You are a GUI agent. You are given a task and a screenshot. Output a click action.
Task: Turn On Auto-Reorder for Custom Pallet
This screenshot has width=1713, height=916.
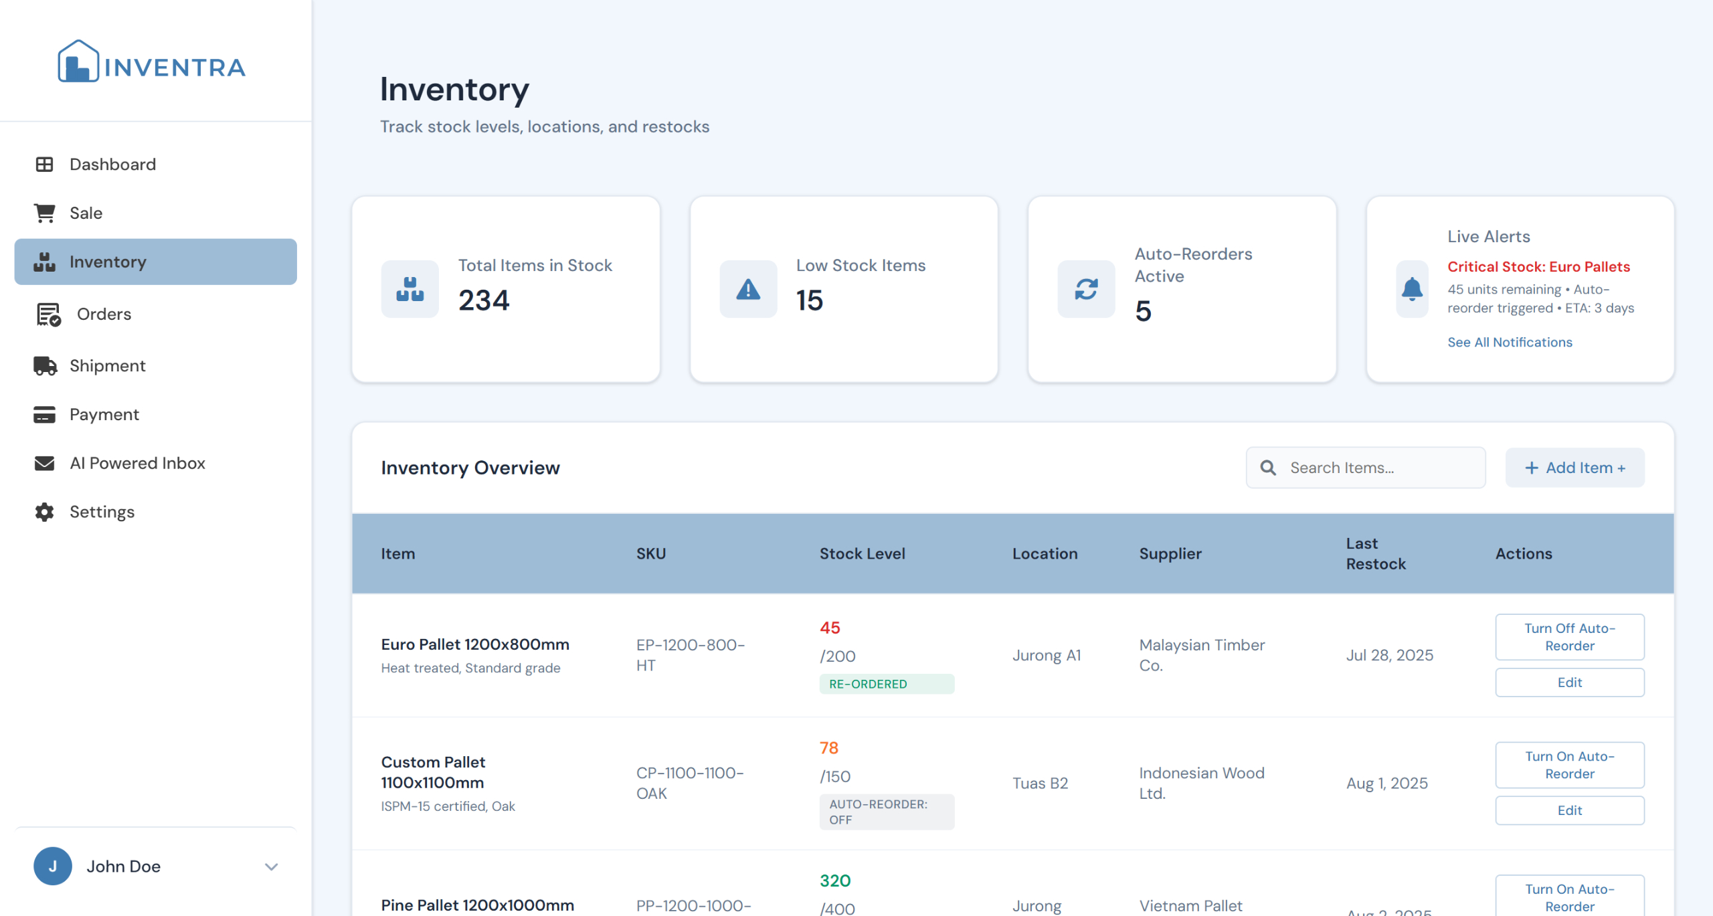[1570, 764]
